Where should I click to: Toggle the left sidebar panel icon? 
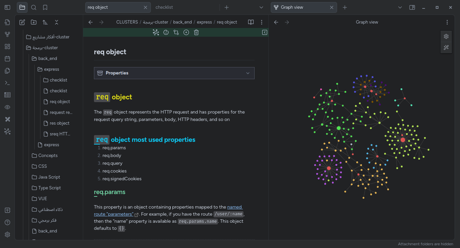tap(7, 7)
